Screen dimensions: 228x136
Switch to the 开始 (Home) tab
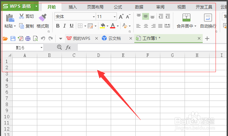[52, 7]
